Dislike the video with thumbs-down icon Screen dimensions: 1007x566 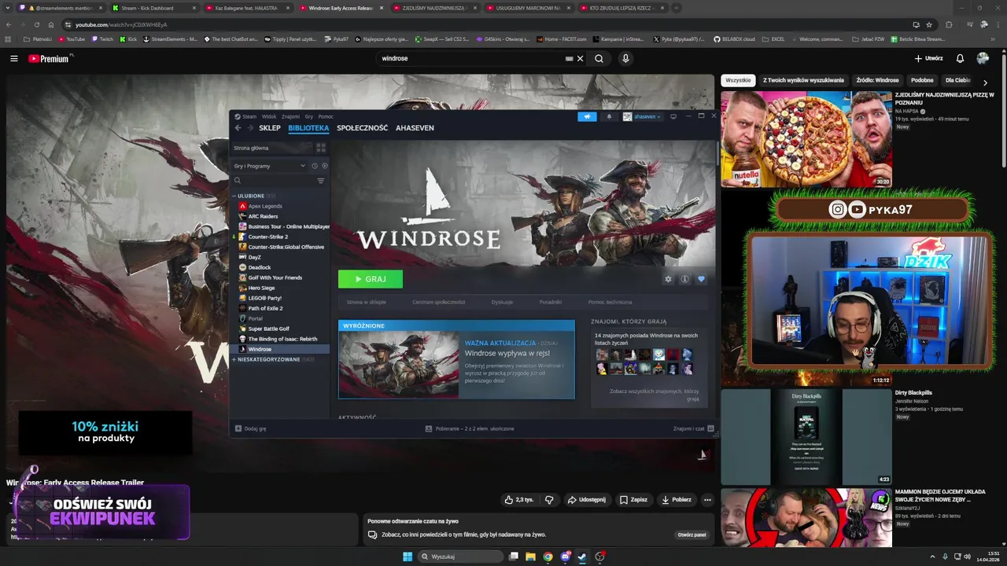pos(549,499)
